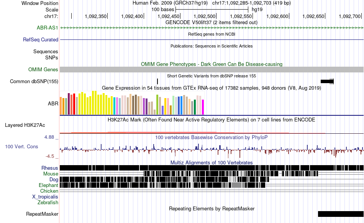Screen dimensions: 364x223
Task: Click the Sequences SNPs track label
Action: 46,54
